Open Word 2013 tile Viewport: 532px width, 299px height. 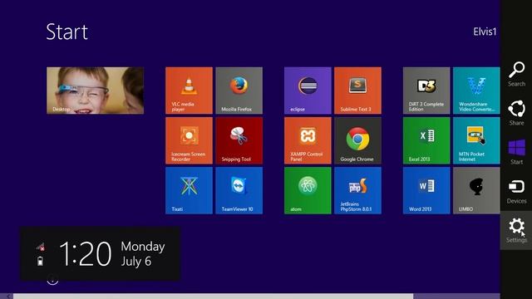pyautogui.click(x=426, y=190)
